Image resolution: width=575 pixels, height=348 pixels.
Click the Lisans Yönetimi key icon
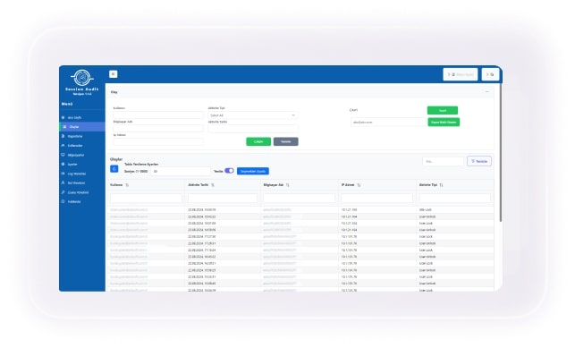coord(63,192)
